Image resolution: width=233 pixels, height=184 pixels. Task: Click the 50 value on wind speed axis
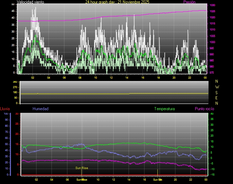(13, 4)
